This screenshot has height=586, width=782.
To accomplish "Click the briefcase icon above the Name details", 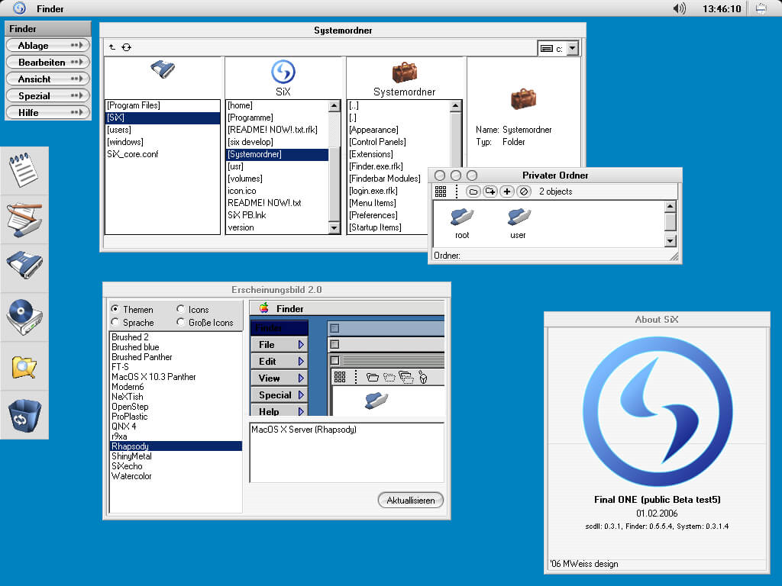I will 524,98.
